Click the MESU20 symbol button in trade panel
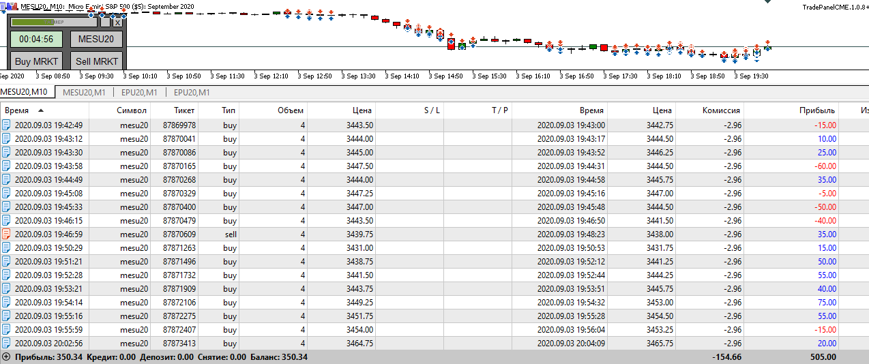869x364 pixels. pos(96,39)
